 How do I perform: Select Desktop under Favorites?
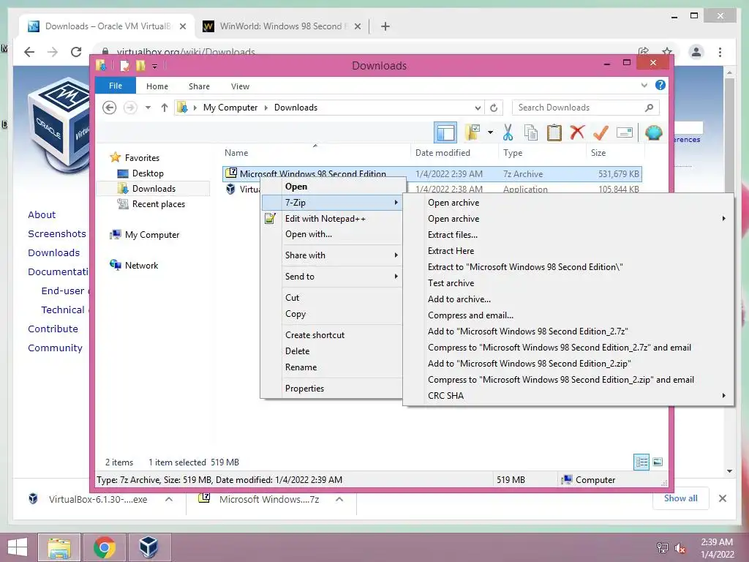[x=148, y=173]
